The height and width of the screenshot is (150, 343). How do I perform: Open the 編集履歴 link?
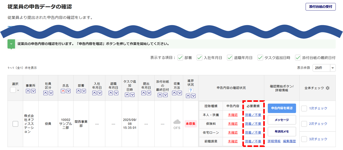[x=289, y=141]
